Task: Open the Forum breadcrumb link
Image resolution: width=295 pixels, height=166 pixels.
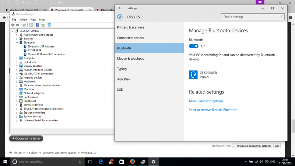Action: [x=18, y=153]
